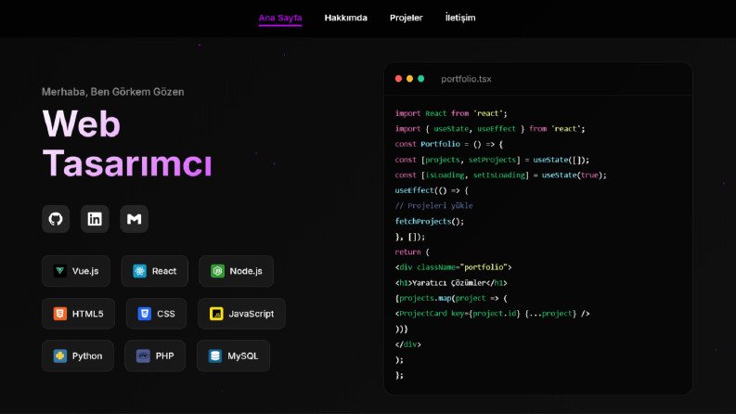This screenshot has width=736, height=414.
Task: Click the Vue.js logo icon
Action: coord(59,271)
